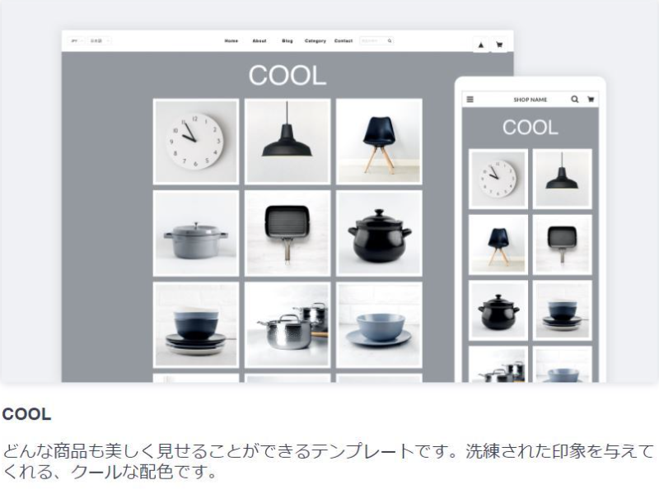
Task: Click the COOL template name heading
Action: point(26,415)
